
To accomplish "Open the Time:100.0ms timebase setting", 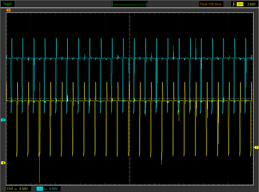I will (x=211, y=4).
